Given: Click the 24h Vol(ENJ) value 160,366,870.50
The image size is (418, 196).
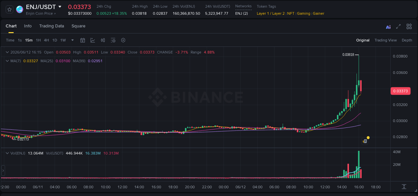Looking at the screenshot, I should [x=186, y=13].
